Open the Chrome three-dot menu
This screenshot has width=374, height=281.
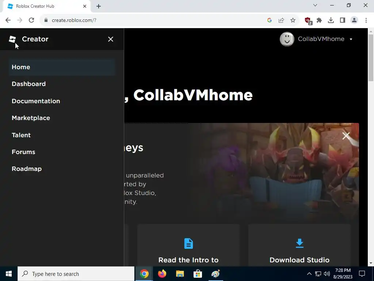366,20
